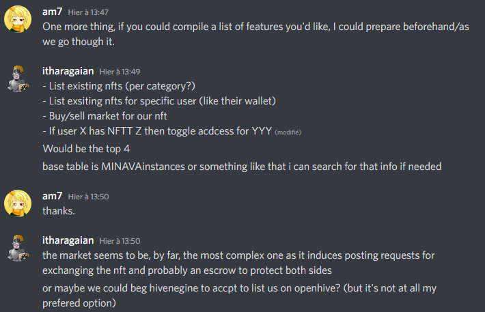Click am7's avatar beside the 13:47 message

(17, 22)
